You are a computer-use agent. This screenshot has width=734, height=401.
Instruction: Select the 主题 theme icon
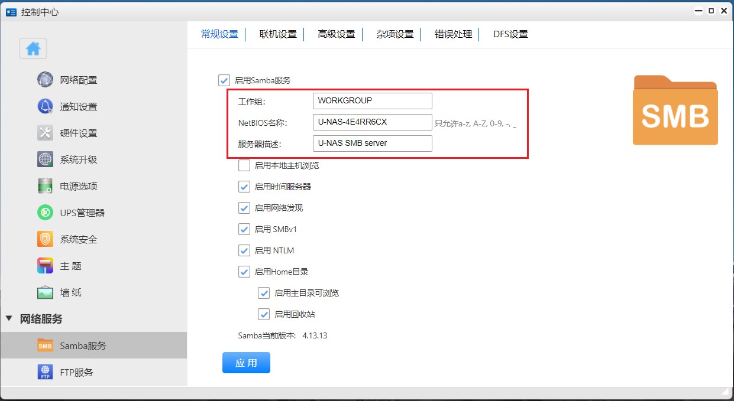click(46, 266)
